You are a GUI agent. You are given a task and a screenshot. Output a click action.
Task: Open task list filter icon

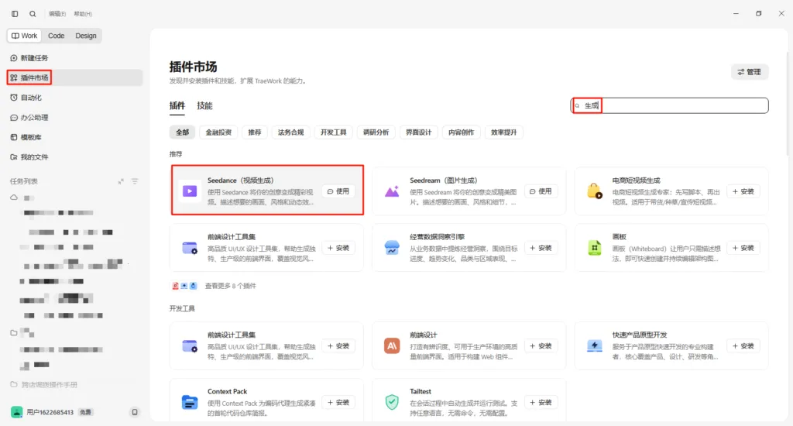[x=135, y=181]
